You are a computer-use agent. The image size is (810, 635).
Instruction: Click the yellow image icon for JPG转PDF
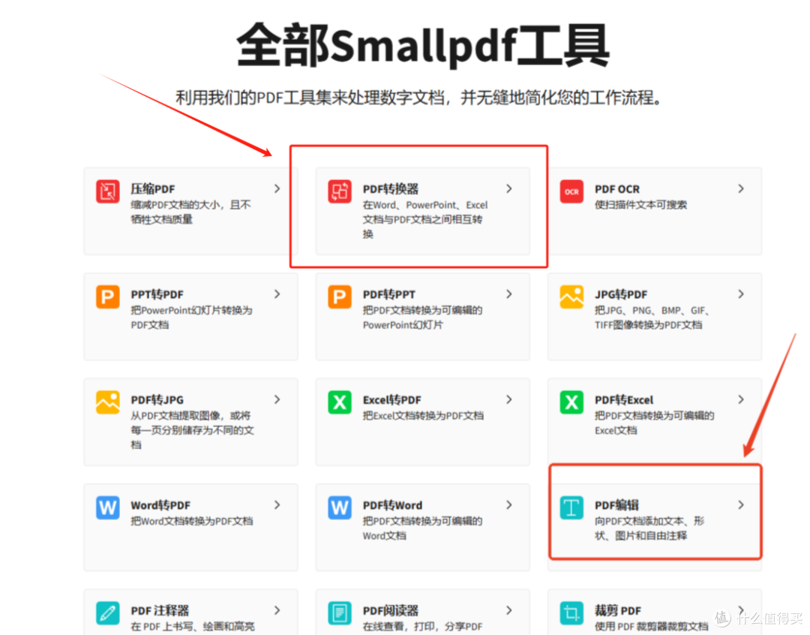click(571, 296)
